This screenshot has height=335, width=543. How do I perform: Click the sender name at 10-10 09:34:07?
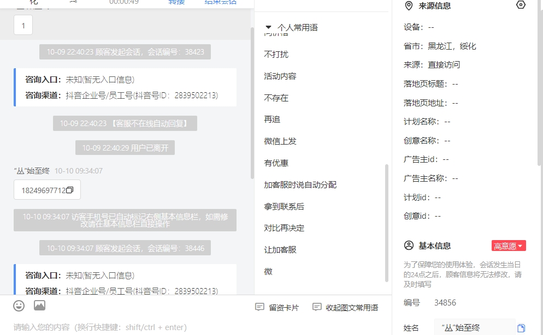click(32, 171)
